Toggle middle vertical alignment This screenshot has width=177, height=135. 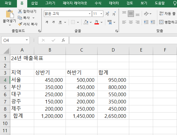[x=131, y=14]
